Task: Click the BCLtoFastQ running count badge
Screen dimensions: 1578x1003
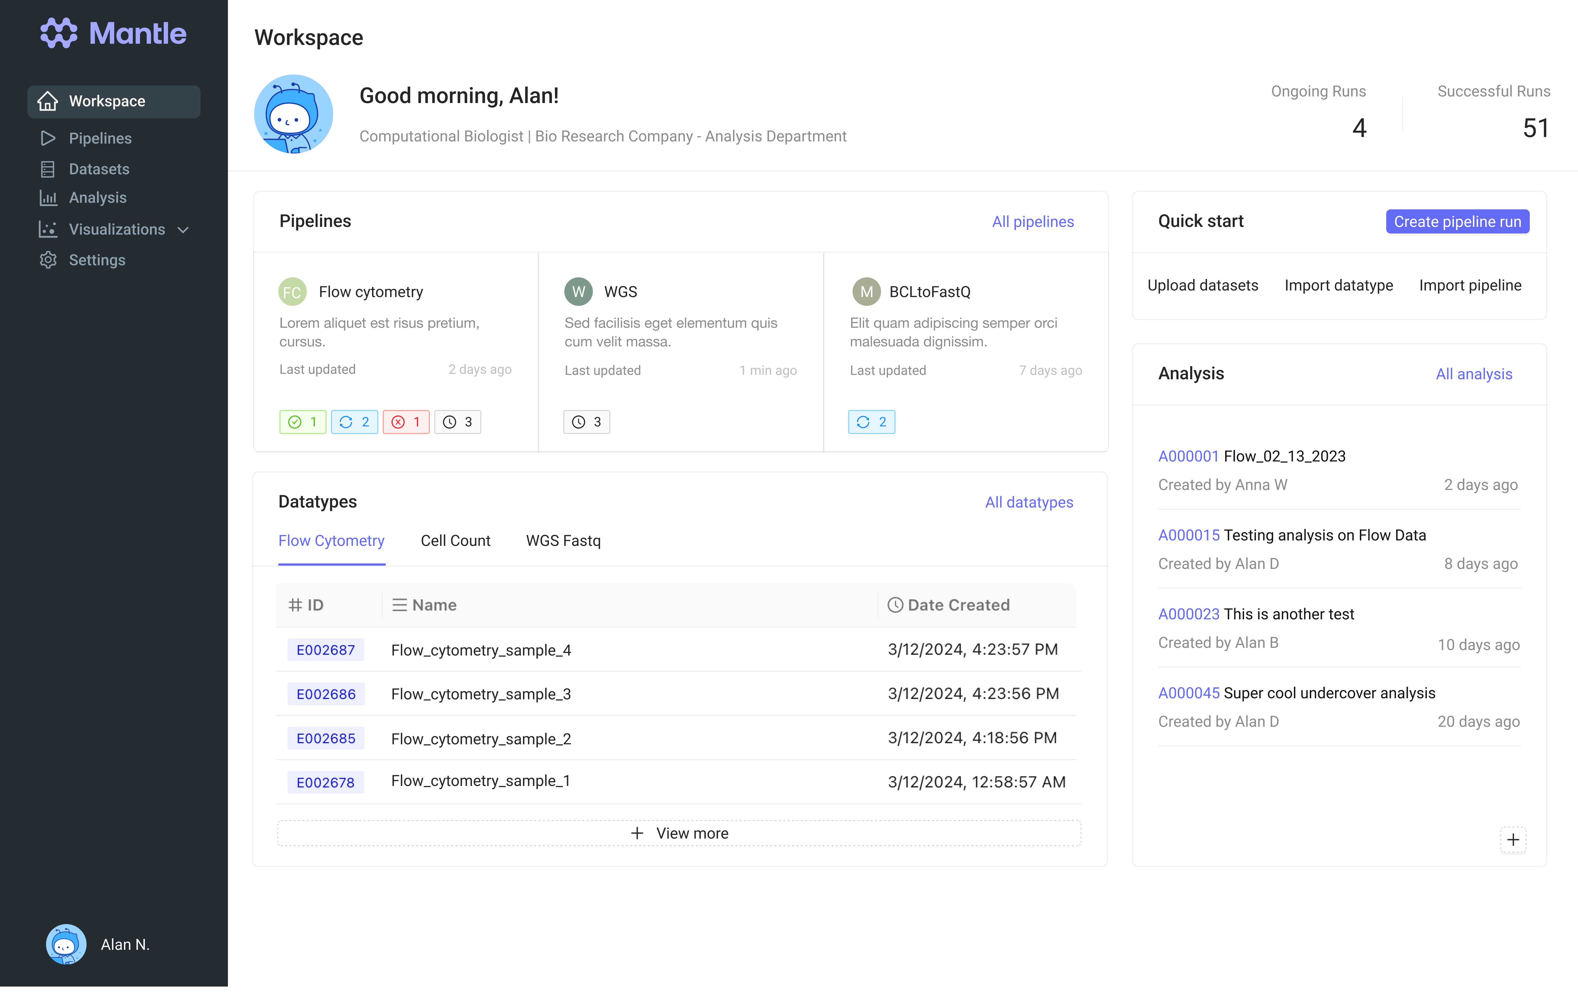Action: 871,422
